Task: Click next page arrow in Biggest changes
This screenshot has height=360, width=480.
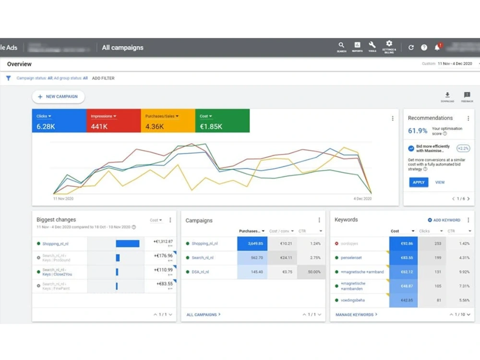Action: click(170, 314)
